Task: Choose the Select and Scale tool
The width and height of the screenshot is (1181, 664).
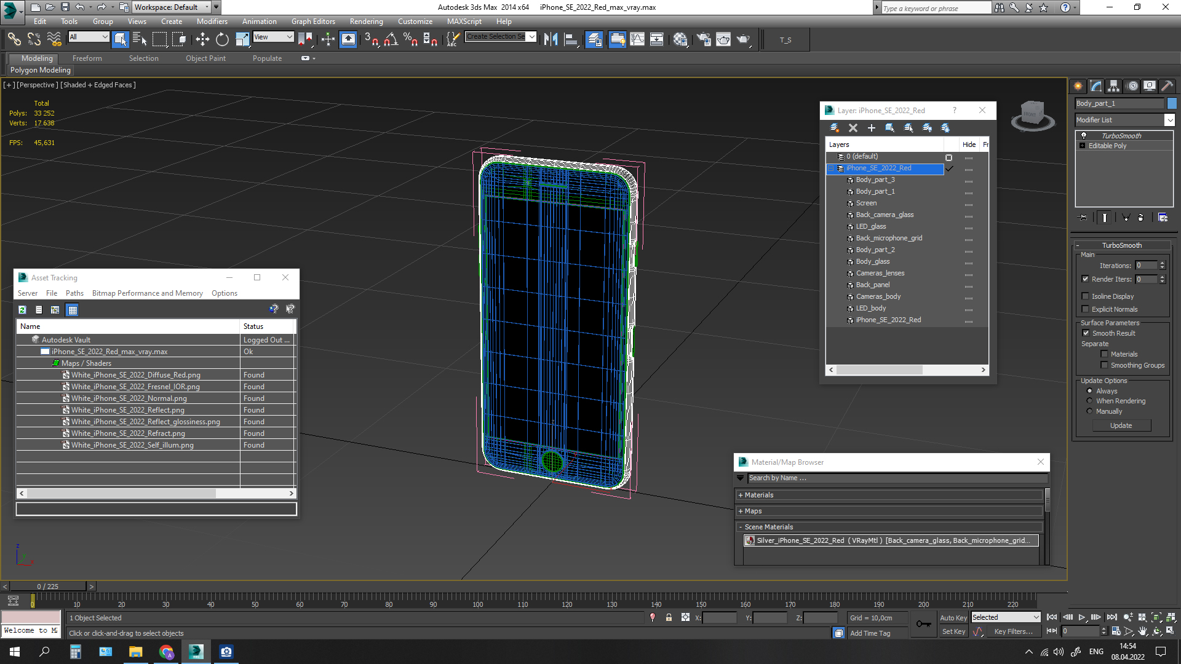Action: coord(242,39)
